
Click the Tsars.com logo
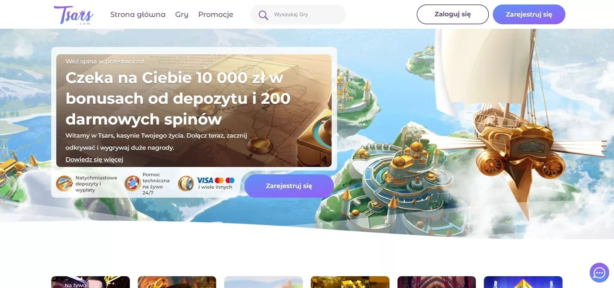pos(74,15)
